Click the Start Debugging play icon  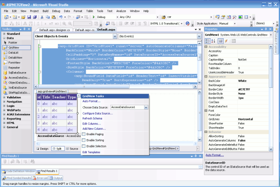click(x=93, y=17)
